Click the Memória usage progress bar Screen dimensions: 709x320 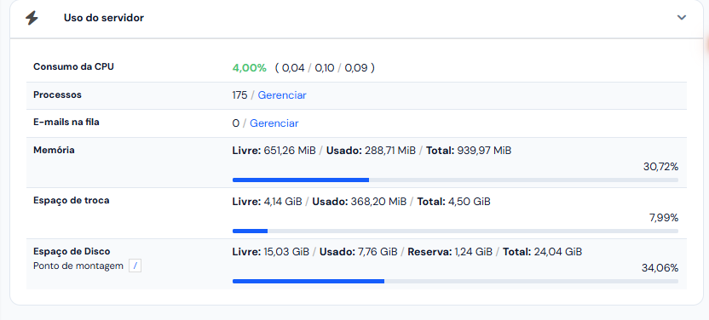[x=455, y=180]
